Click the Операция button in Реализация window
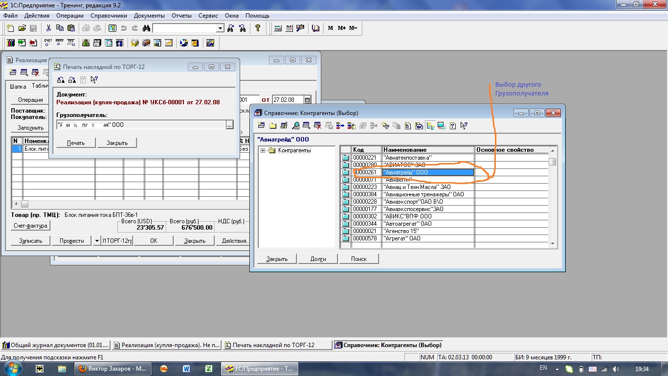 coord(30,100)
